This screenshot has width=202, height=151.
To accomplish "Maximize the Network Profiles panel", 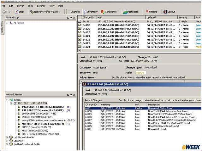I will click(68, 95).
